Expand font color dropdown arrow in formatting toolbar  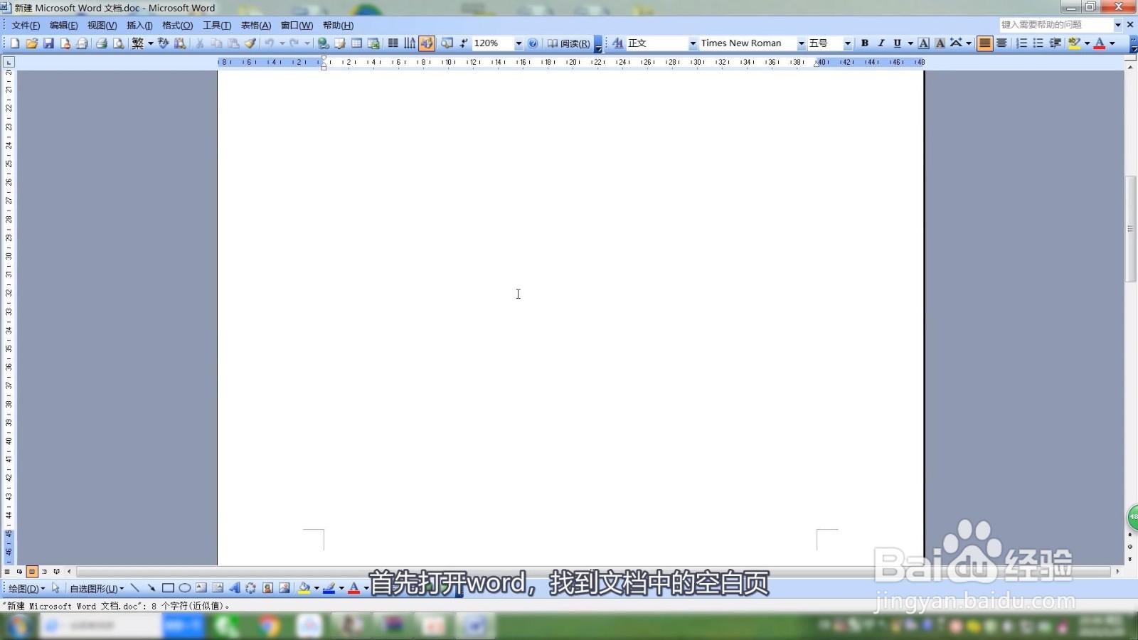tap(1112, 43)
